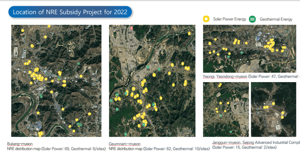Viewport: 300px width, 155px height.
Task: Select the 'Location of NRE Subsidy Project' title banner
Action: pos(70,12)
